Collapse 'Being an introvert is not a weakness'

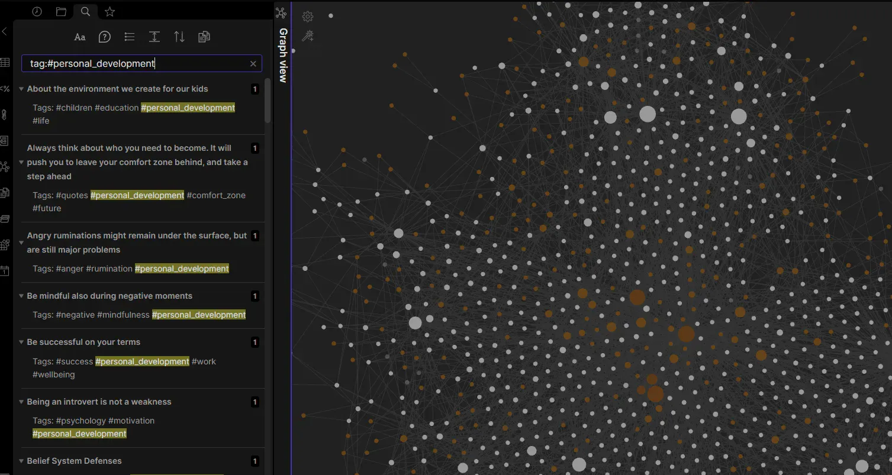click(x=21, y=402)
